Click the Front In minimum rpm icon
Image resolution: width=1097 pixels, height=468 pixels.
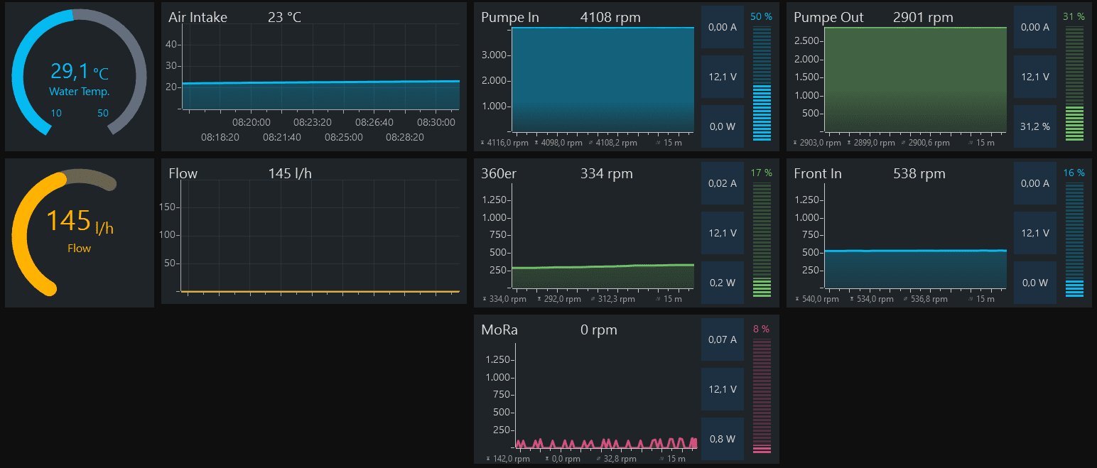point(850,299)
